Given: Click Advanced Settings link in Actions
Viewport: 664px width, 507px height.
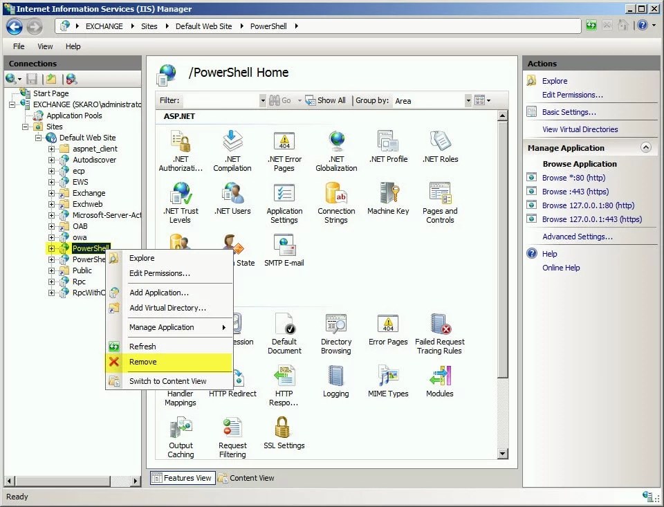Looking at the screenshot, I should click(x=577, y=237).
